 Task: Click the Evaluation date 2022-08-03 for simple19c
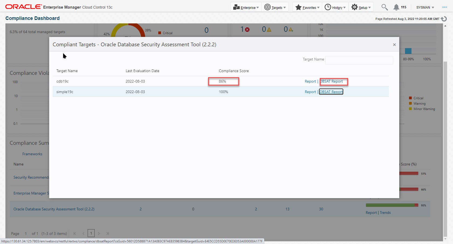point(135,92)
